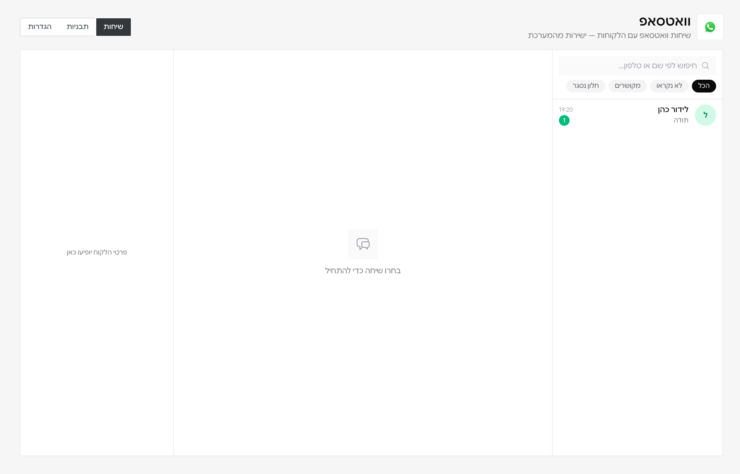Click the 19:20 timestamp
Viewport: 740px width, 474px height.
coord(566,110)
